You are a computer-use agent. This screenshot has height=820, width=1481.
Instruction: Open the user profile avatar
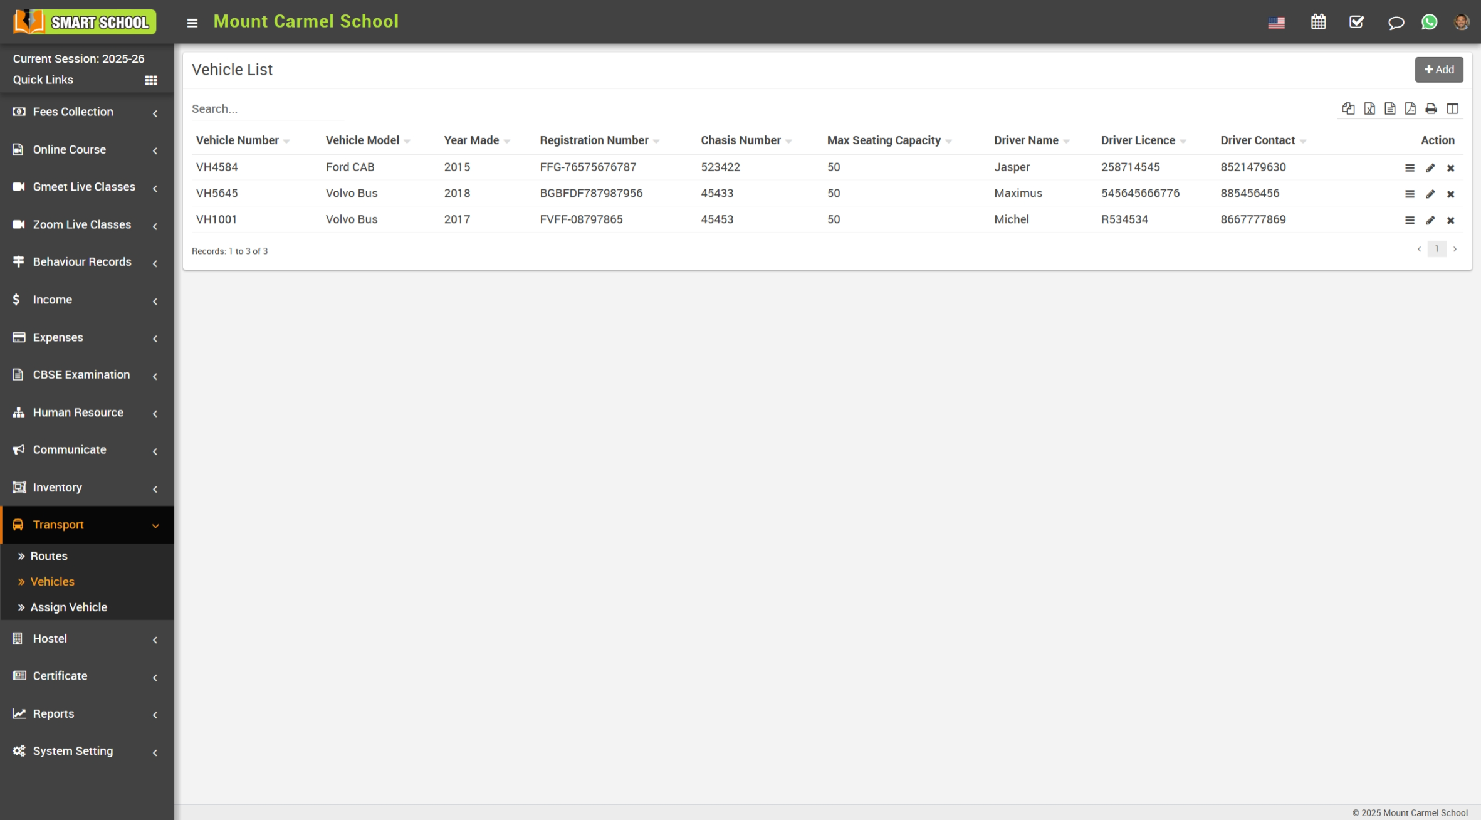(1461, 22)
